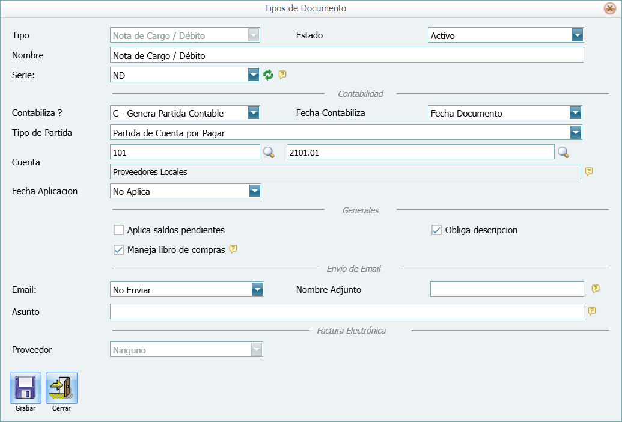622x422 pixels.
Task: Expand the Contabiliza? dropdown
Action: point(255,112)
